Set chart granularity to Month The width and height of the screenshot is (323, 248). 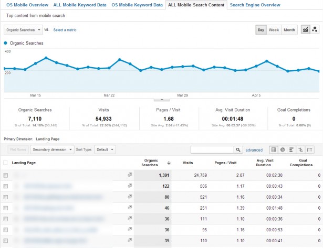tap(289, 30)
